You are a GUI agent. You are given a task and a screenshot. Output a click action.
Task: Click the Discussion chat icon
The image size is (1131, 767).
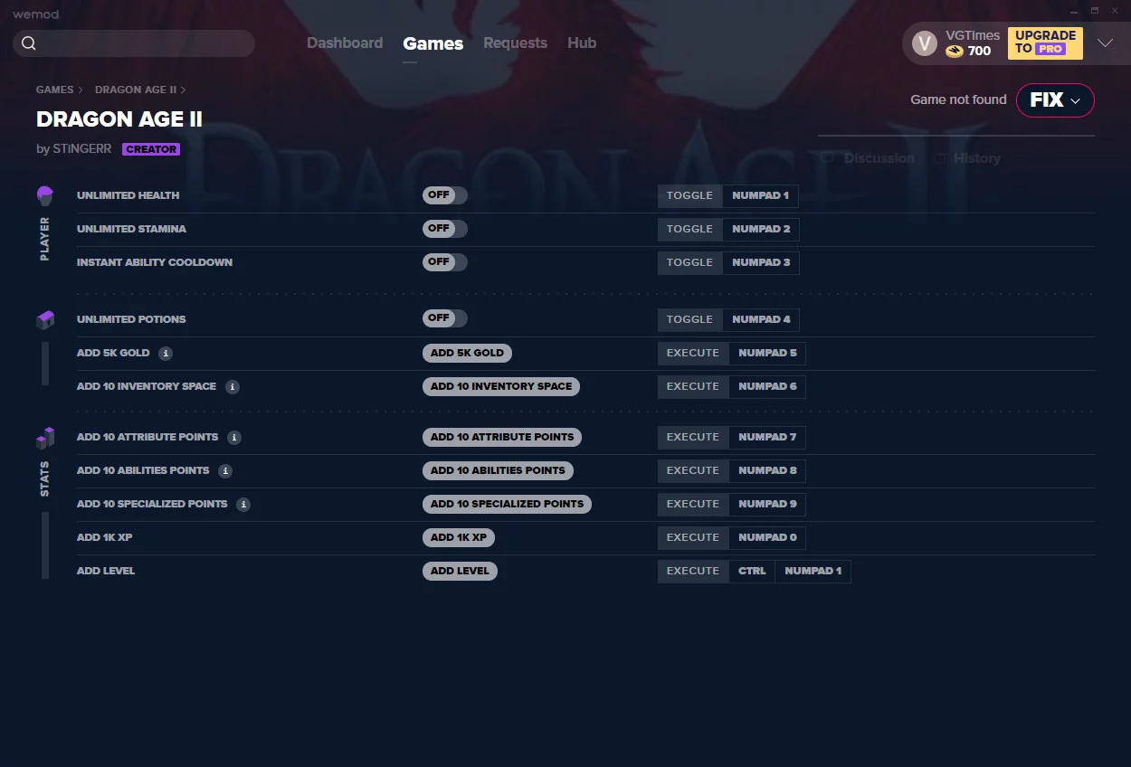[x=827, y=158]
